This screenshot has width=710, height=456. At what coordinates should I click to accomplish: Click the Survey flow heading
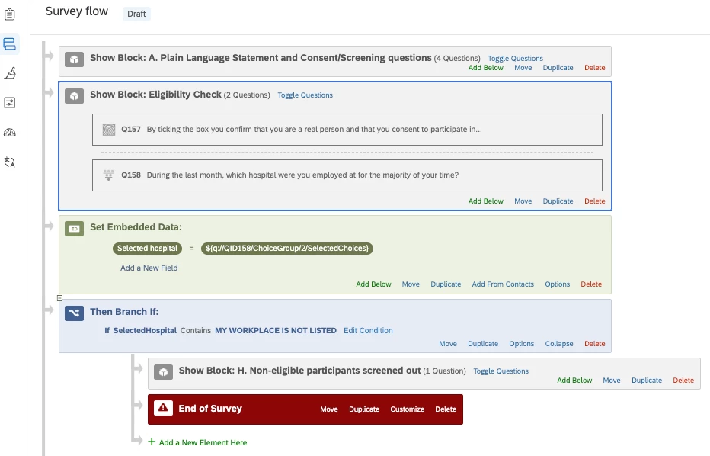77,11
